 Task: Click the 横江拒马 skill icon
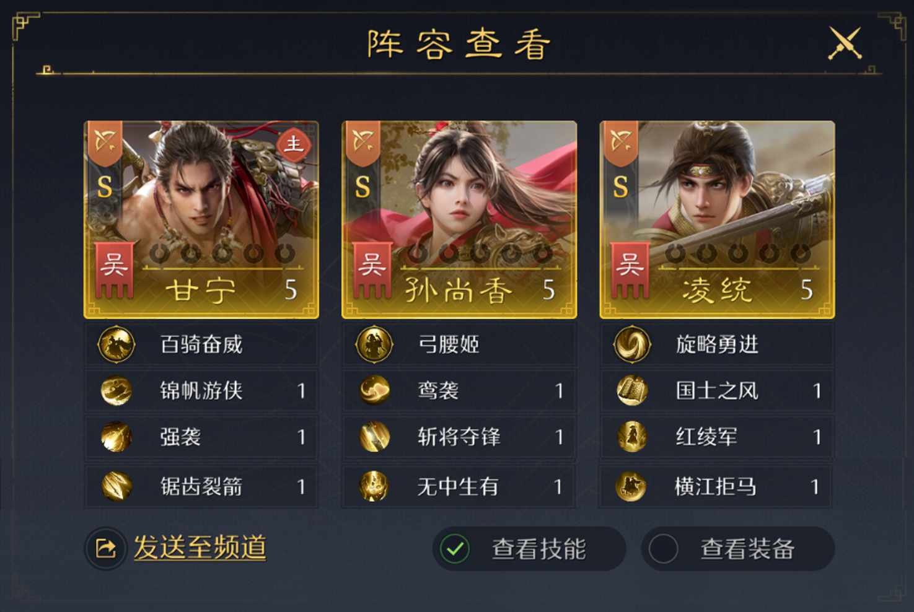[x=631, y=486]
